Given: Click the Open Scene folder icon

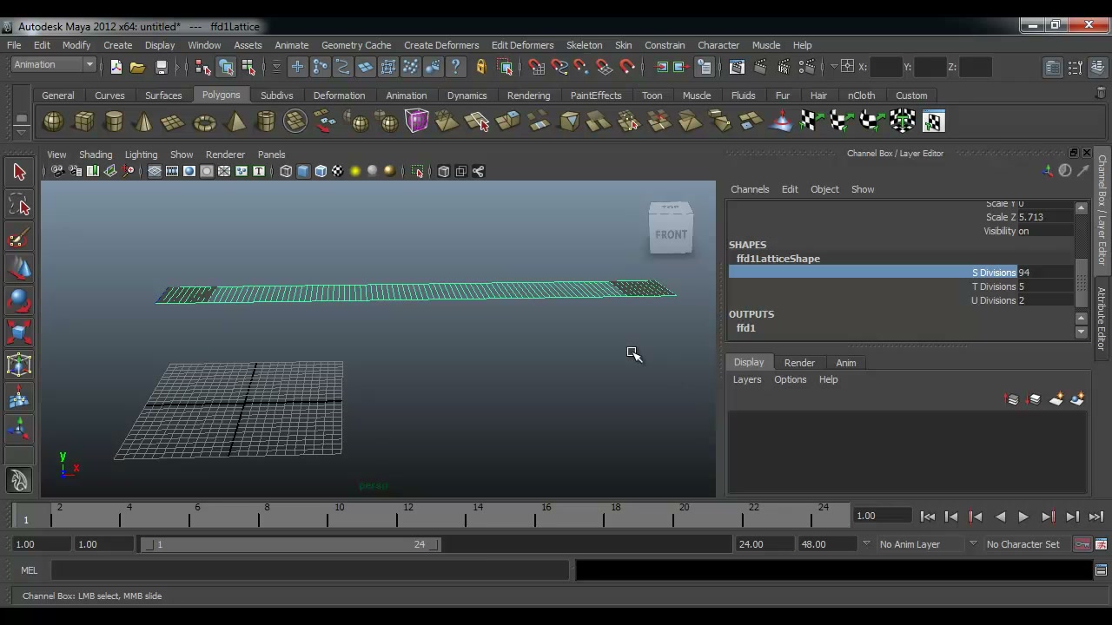Looking at the screenshot, I should point(137,67).
